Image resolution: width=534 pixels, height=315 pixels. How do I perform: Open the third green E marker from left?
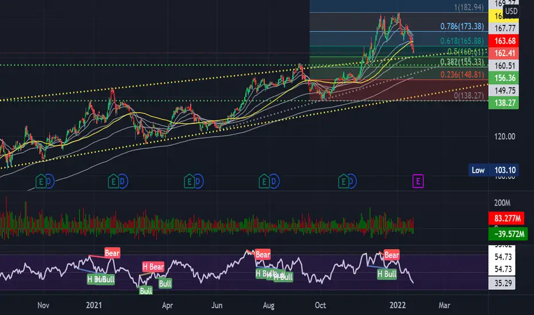point(189,182)
